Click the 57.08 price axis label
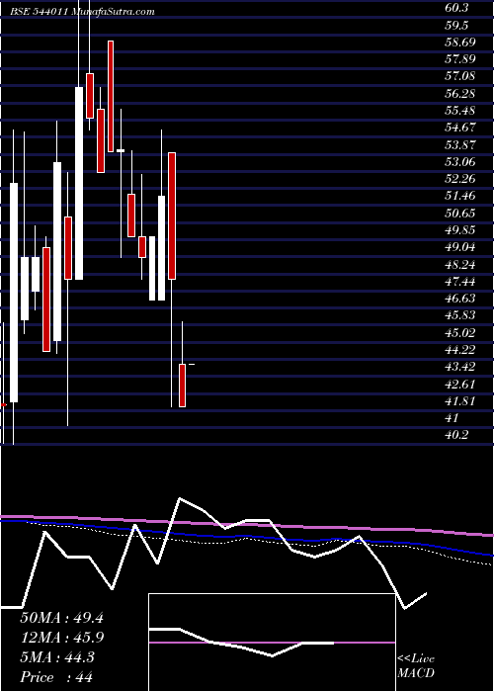This screenshot has width=494, height=692. tap(462, 76)
